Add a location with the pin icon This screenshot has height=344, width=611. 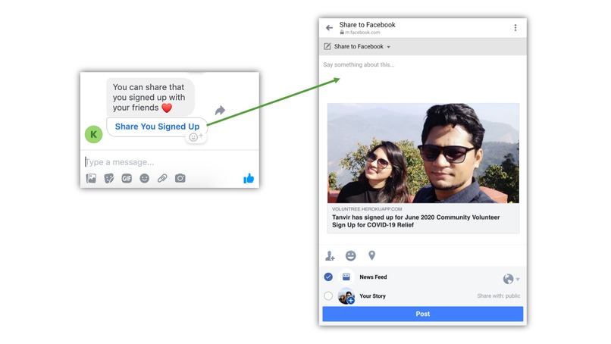tap(371, 255)
